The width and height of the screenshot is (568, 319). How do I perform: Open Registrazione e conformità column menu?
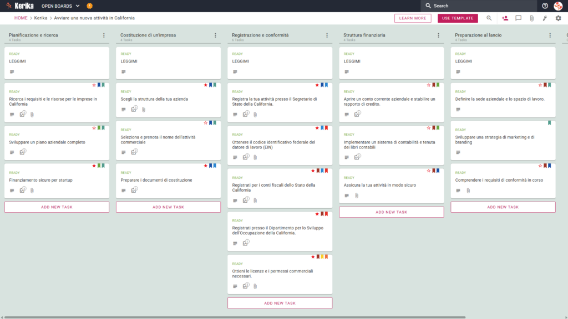tap(327, 35)
